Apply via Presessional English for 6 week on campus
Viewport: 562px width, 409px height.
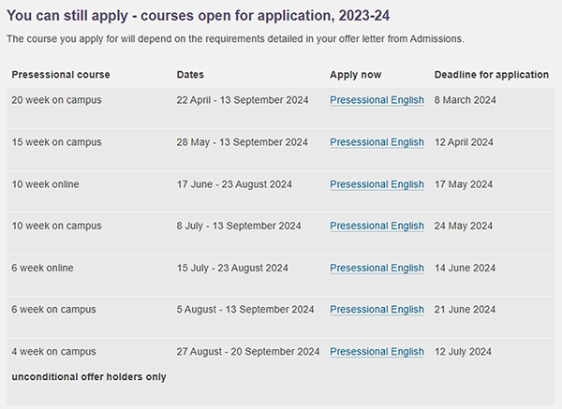377,310
